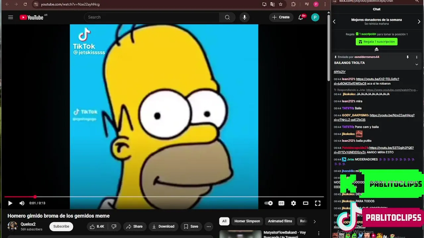
Task: Play the Homero video
Action: pos(10,203)
